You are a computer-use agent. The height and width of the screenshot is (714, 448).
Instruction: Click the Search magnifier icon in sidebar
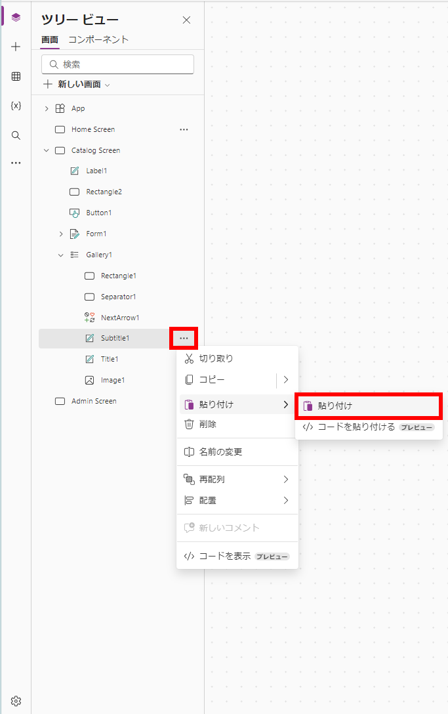click(16, 135)
